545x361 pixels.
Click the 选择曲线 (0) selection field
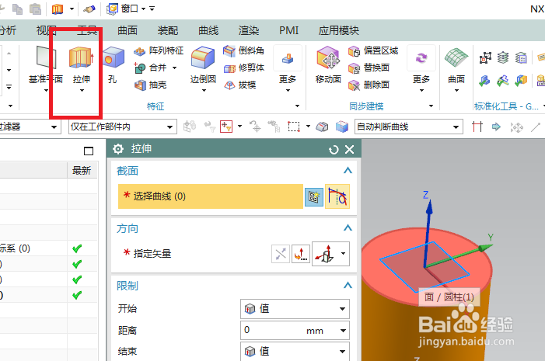(210, 196)
